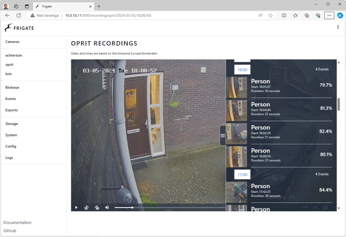The height and width of the screenshot is (237, 346).
Task: Skip forward 30 seconds in recording
Action: pyautogui.click(x=97, y=208)
